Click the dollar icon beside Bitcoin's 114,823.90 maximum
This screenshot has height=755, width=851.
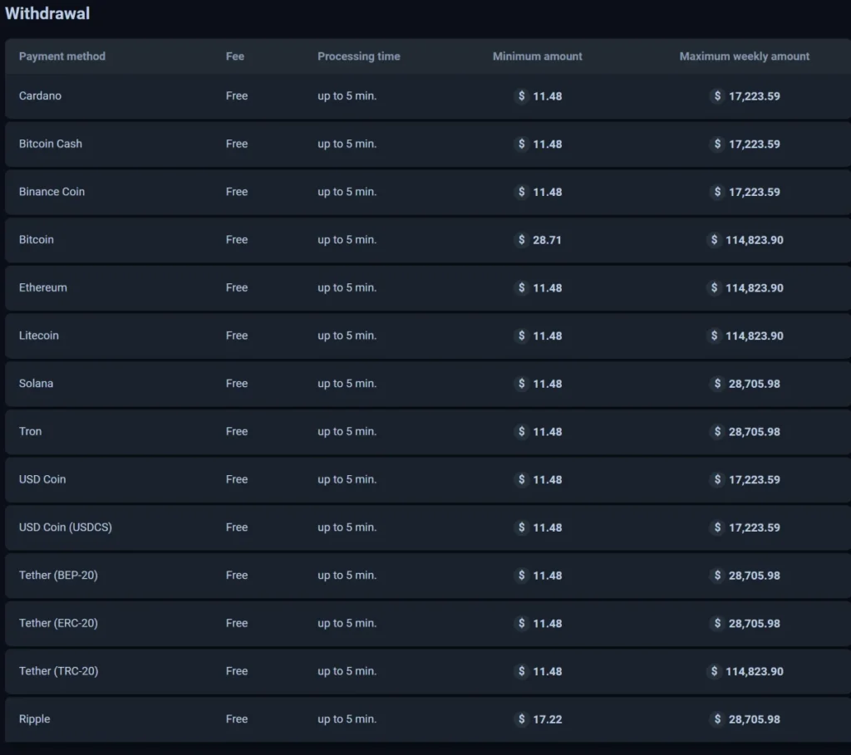tap(714, 240)
